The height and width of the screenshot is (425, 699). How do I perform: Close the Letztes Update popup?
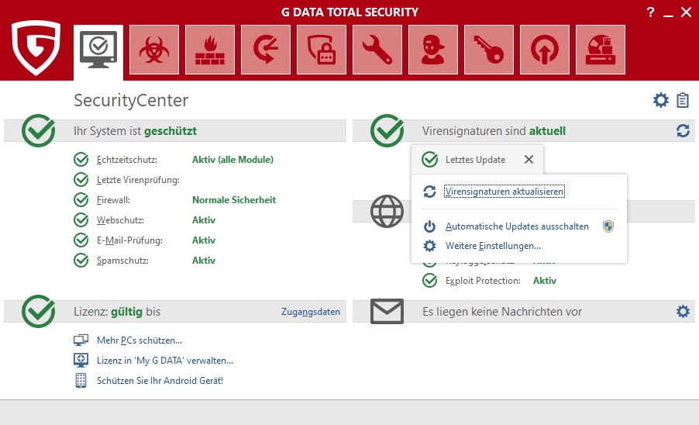point(529,159)
